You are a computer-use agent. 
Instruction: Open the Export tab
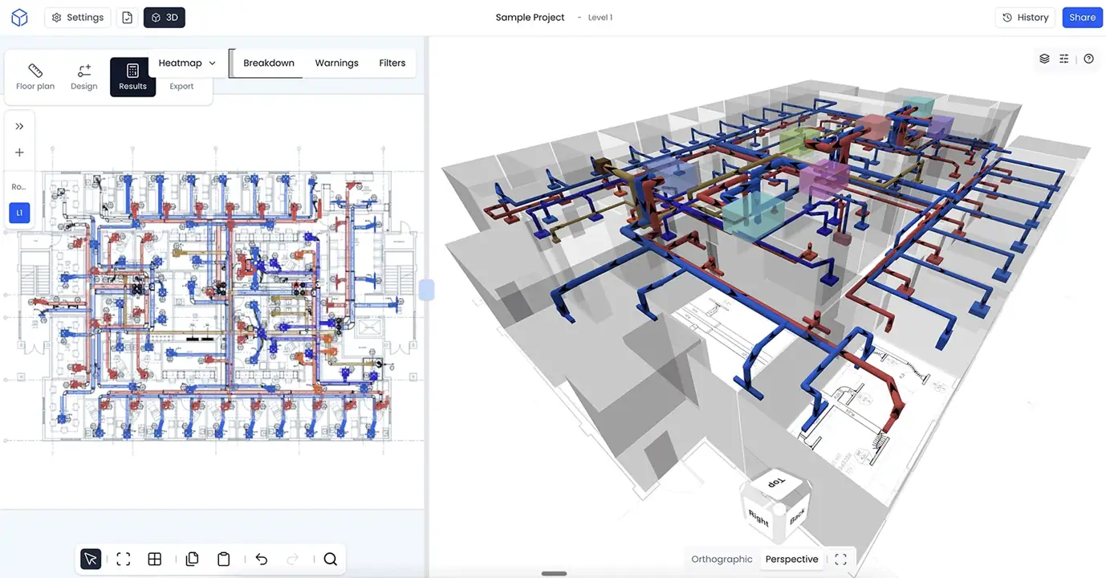point(181,85)
